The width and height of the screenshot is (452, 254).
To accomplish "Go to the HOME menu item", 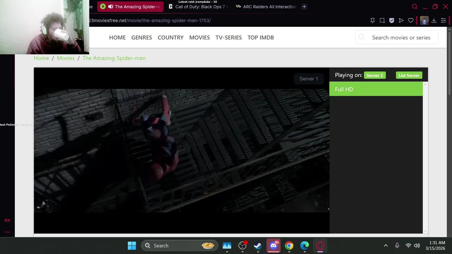I will 117,37.
